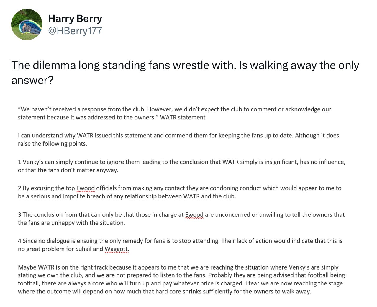This screenshot has height=307, width=377.
Task: Click 'the fans are unhappy with the situation.'
Action: [71, 223]
